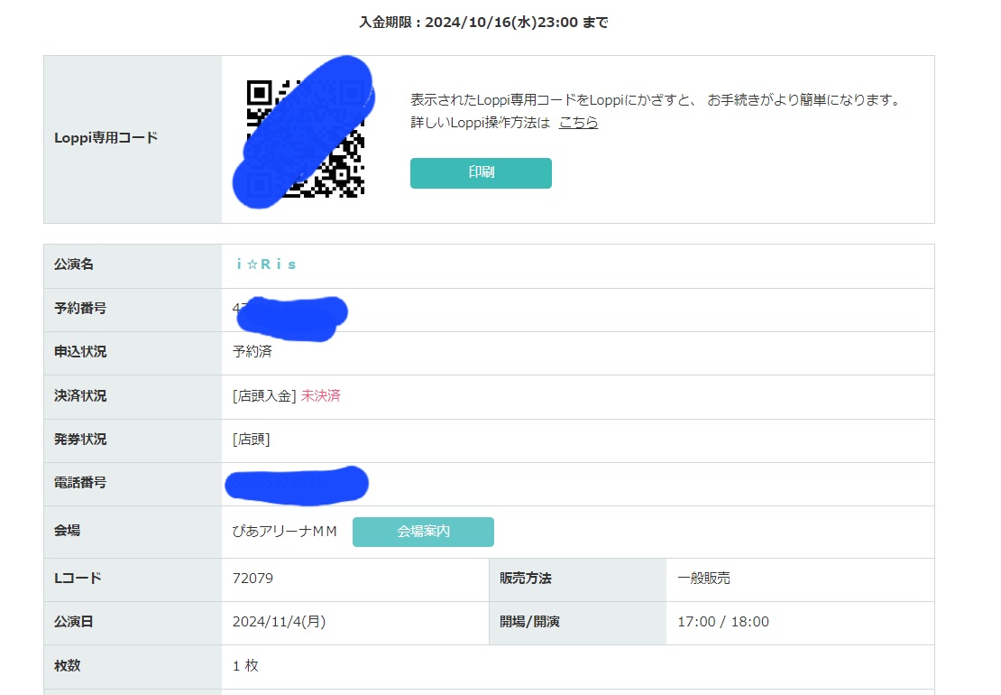Click the 表示されたLoppi専用コード instruction sentence
Viewport: 1001px width, 695px height.
click(x=656, y=99)
